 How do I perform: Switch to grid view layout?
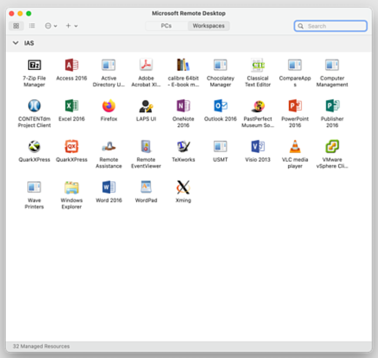[17, 26]
